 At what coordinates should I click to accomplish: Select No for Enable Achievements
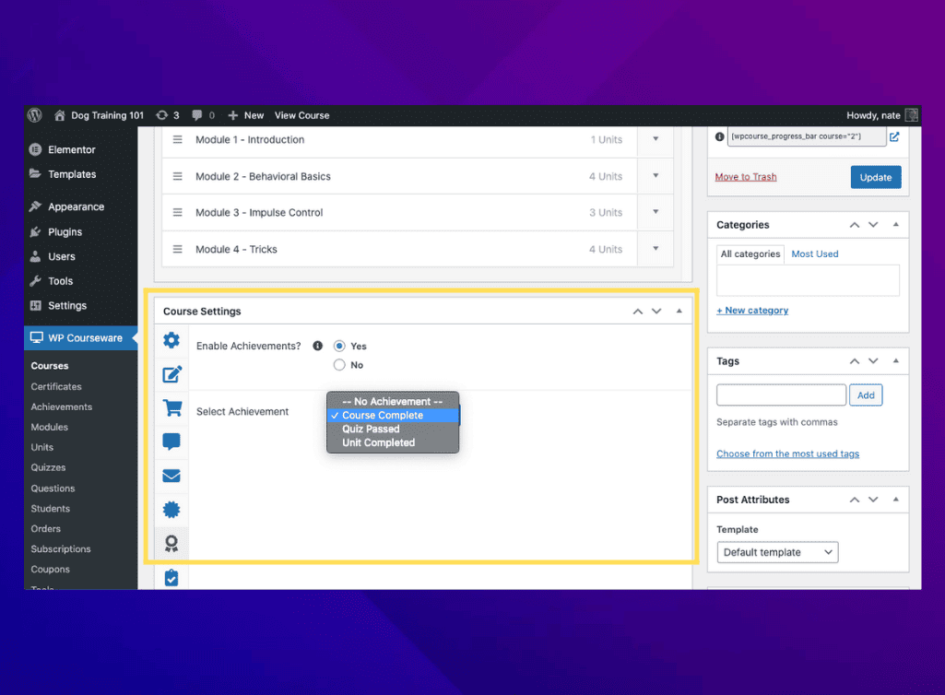click(x=340, y=365)
